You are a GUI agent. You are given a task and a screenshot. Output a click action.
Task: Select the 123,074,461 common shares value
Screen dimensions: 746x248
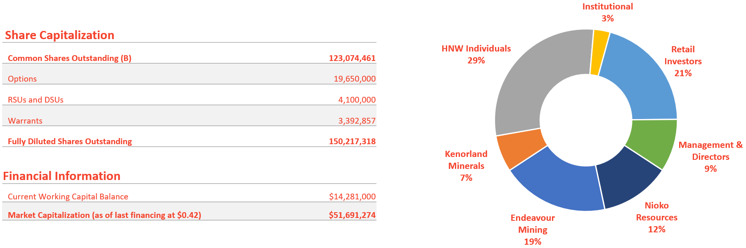(x=352, y=58)
